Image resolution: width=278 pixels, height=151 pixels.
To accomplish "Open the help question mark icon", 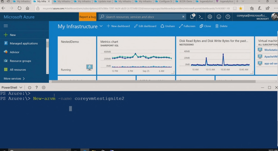I will coord(228,17).
